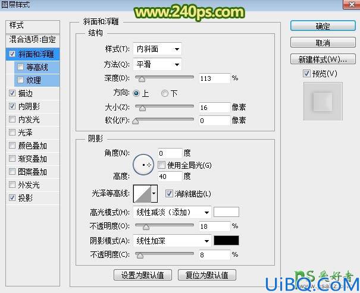Click the 深度 slider handle
Screen dimensions: 360x293
pos(142,79)
